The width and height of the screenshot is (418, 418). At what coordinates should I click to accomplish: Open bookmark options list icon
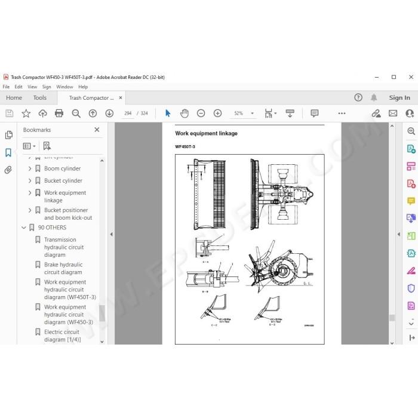click(29, 146)
